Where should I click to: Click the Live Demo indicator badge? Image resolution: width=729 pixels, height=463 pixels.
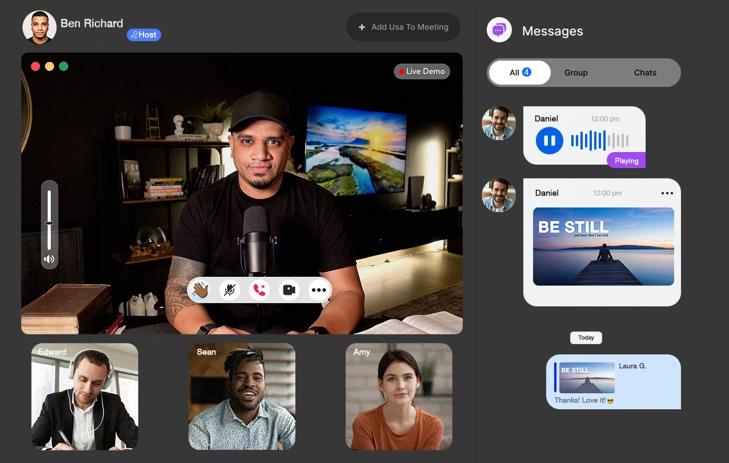click(422, 71)
